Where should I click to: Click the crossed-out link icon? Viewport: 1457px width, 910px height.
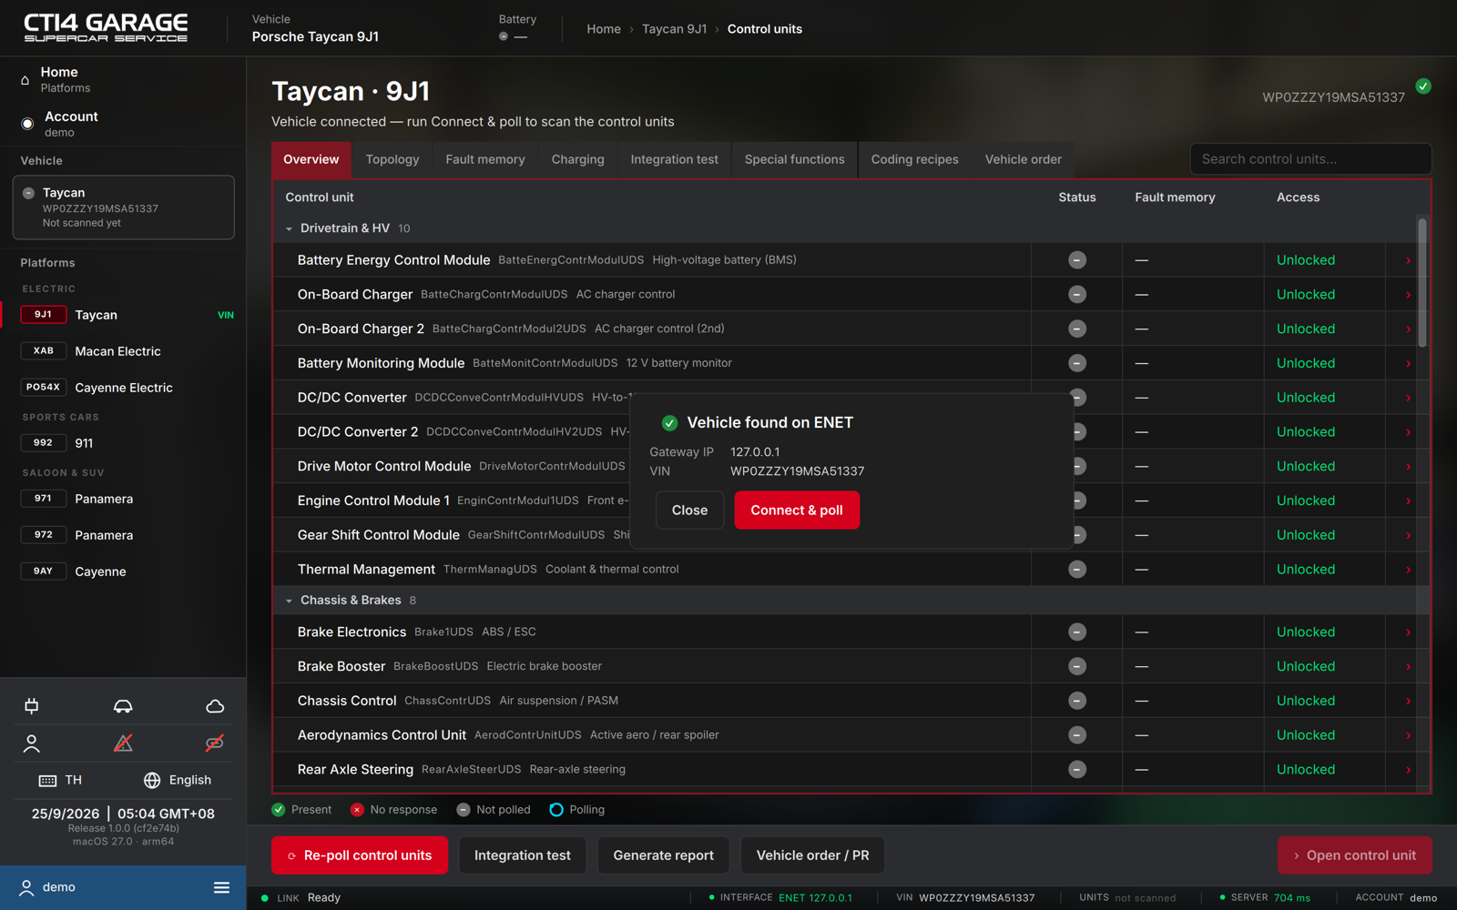(215, 743)
